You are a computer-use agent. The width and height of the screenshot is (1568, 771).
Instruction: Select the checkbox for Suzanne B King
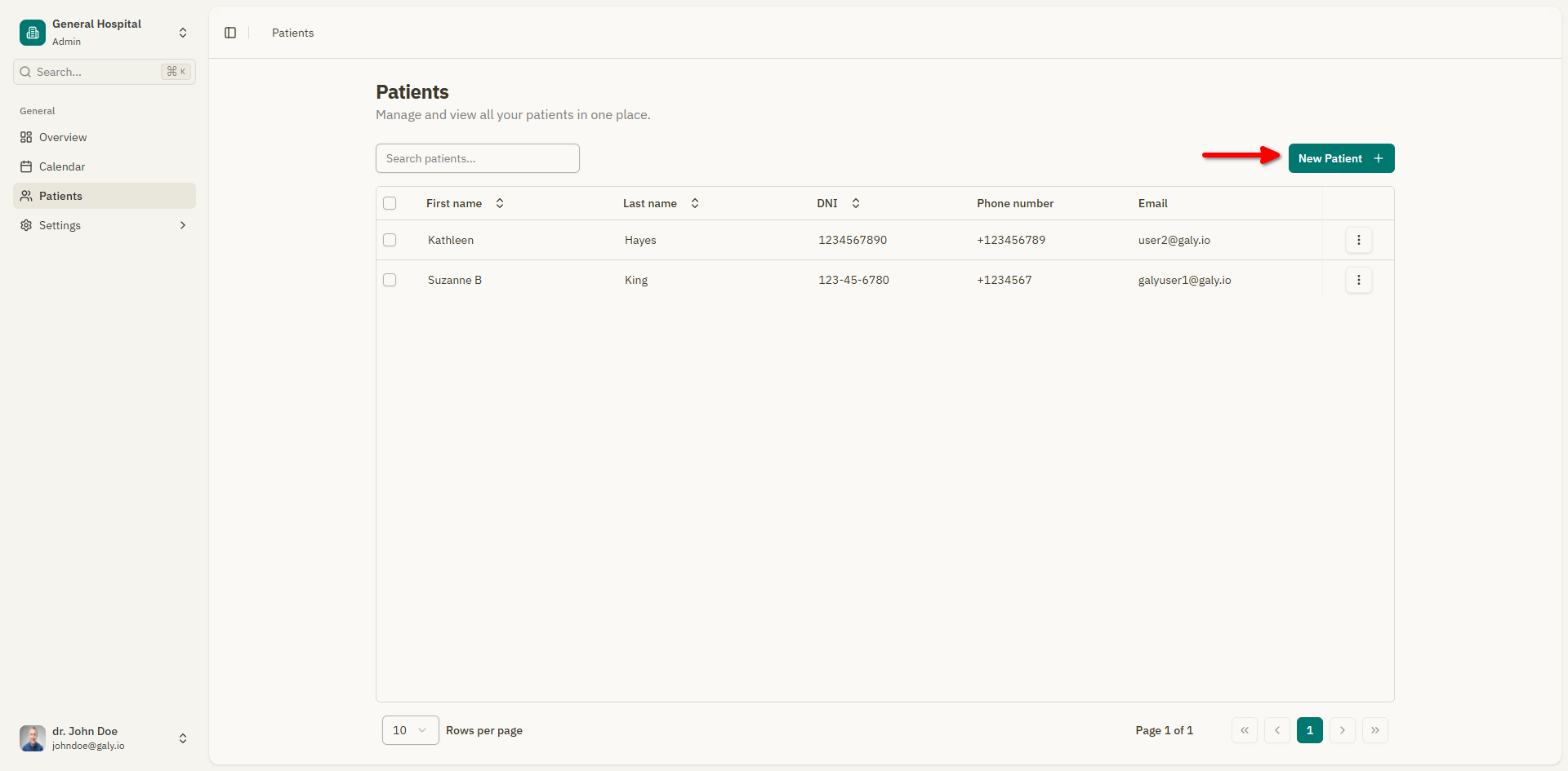390,280
